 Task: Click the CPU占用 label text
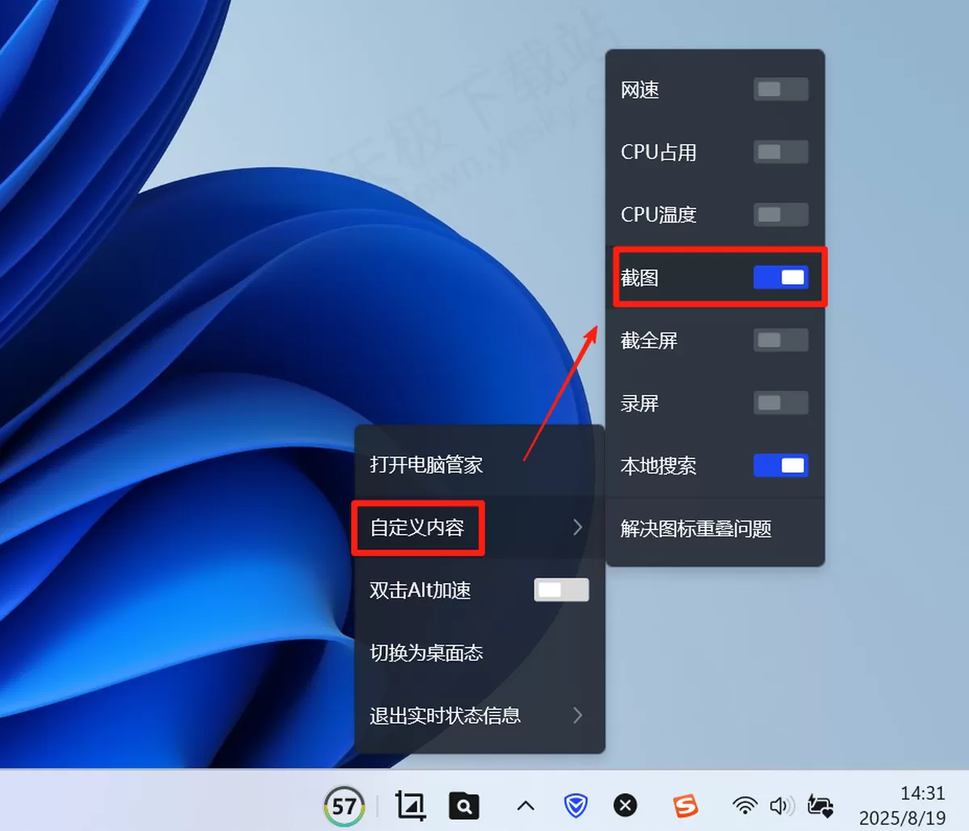click(x=658, y=152)
